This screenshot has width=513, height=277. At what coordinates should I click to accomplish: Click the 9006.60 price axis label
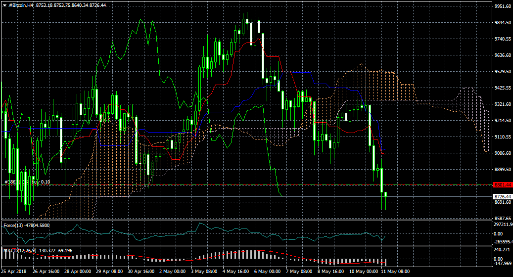tap(502, 153)
